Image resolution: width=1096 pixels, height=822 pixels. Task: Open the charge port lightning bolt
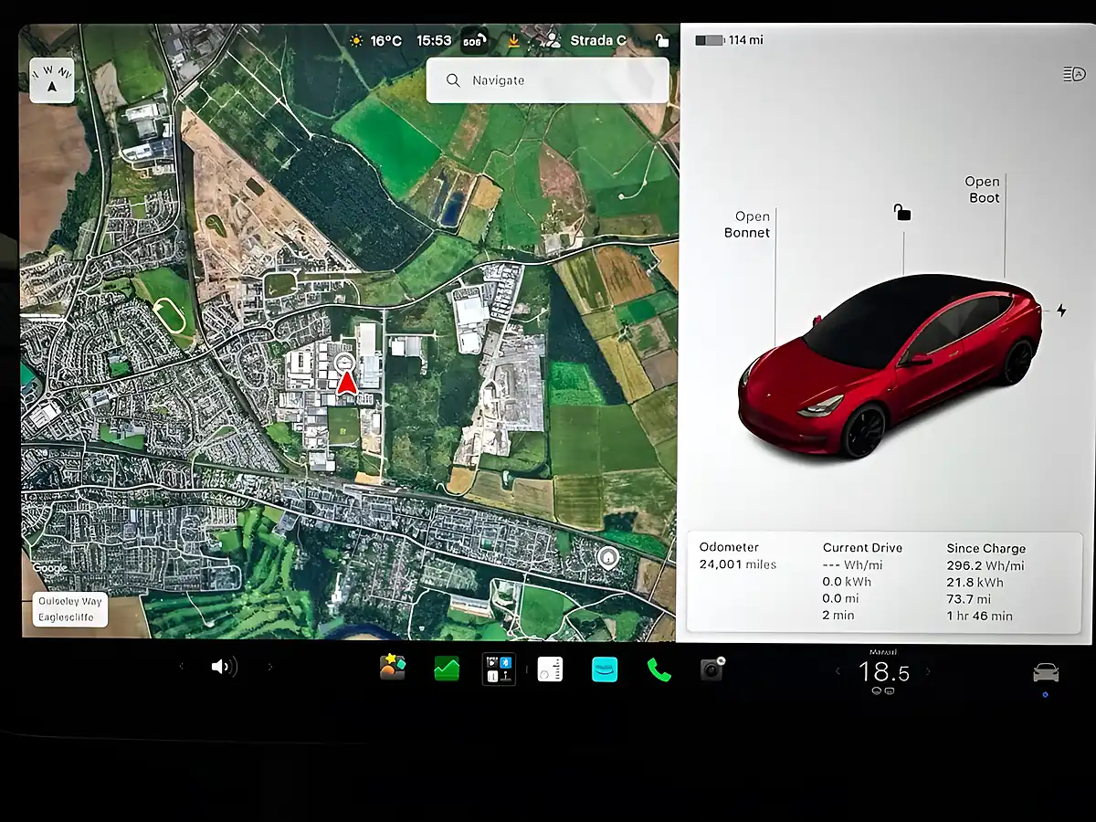click(1061, 311)
